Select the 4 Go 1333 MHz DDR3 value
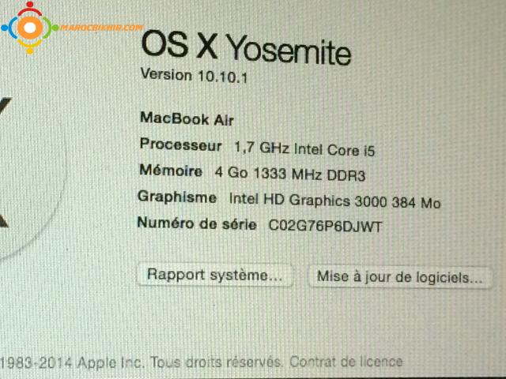The height and width of the screenshot is (379, 506). [x=290, y=174]
